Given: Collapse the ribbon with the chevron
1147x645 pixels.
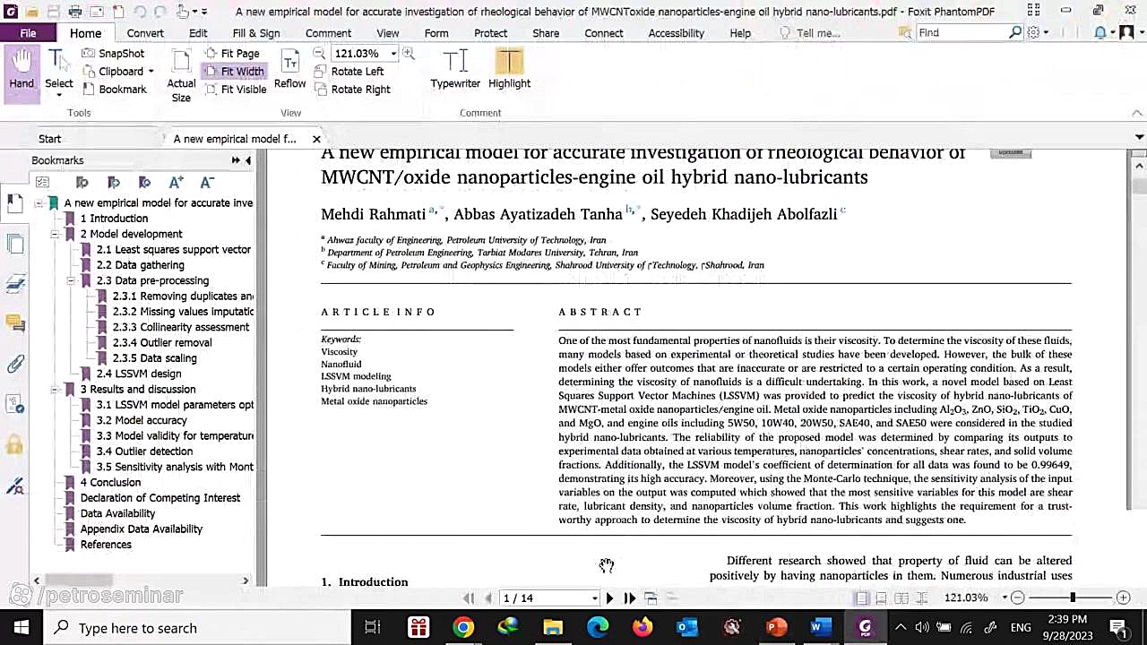Looking at the screenshot, I should click(1137, 113).
